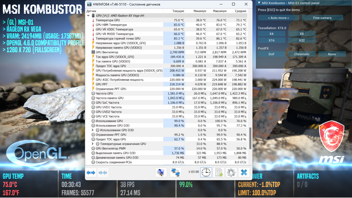Click the chip icon beside GPU [#1] AMD Radeon header

93,16
